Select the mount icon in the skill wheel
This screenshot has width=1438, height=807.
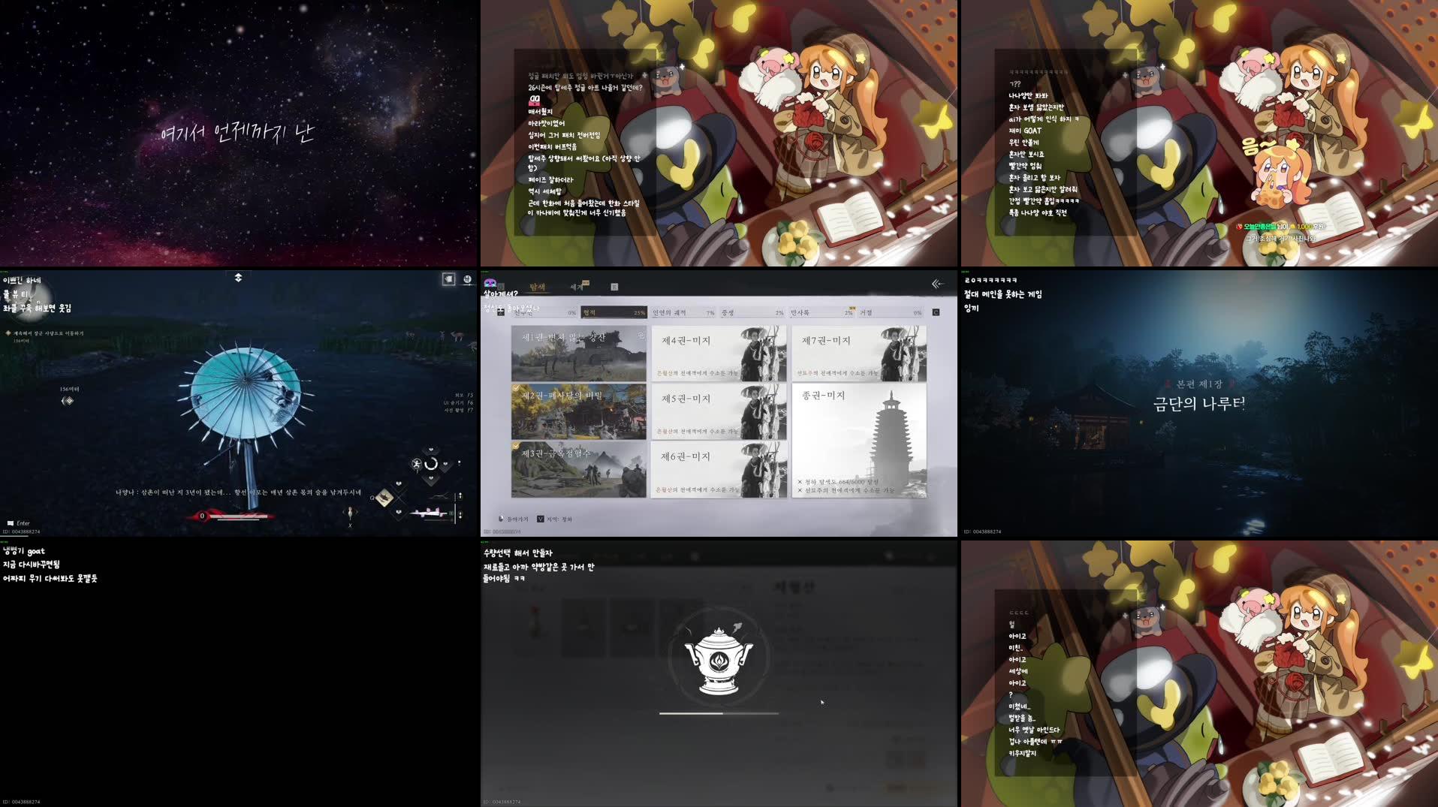(x=417, y=464)
